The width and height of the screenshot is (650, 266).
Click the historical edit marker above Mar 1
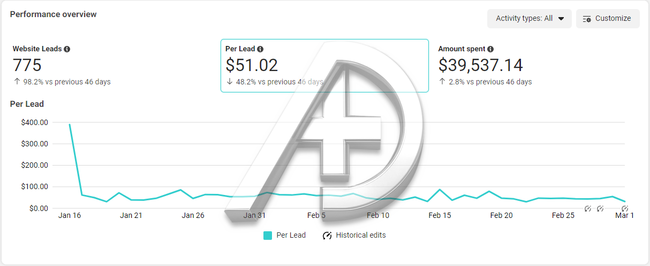pos(624,208)
